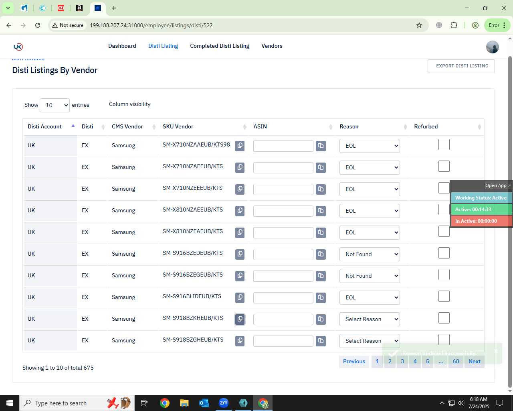
Task: Open Zoom from the taskbar
Action: pos(224,403)
